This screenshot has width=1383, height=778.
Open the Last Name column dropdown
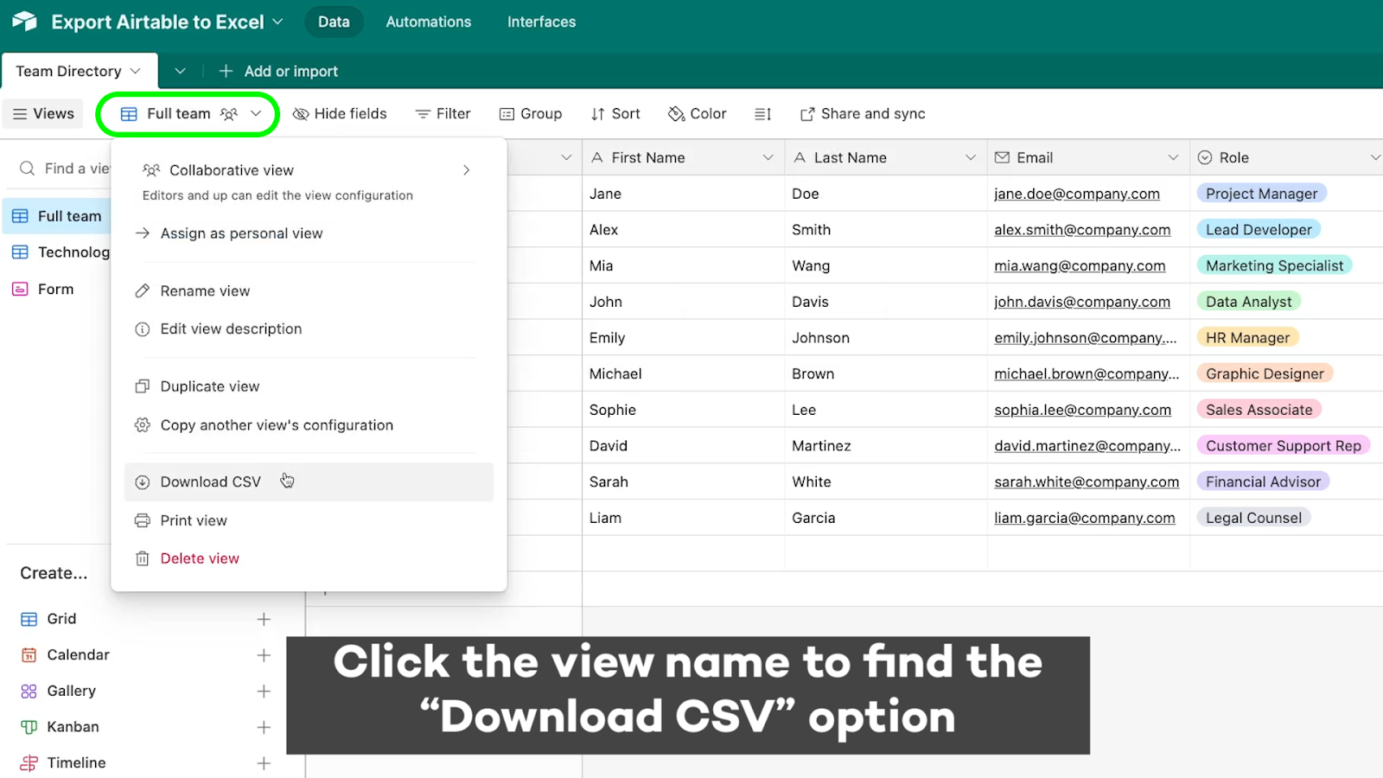point(970,157)
